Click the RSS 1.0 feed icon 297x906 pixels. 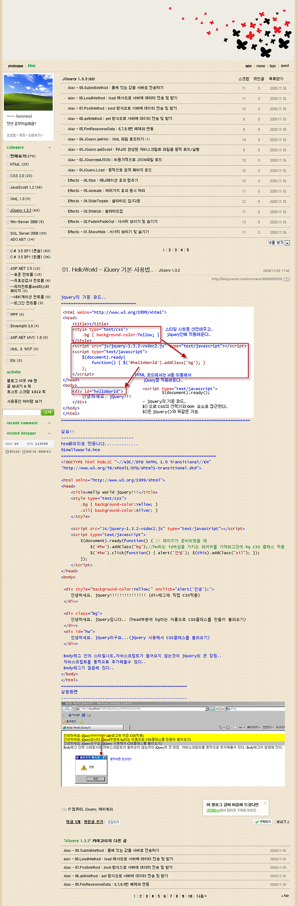click(x=24, y=452)
